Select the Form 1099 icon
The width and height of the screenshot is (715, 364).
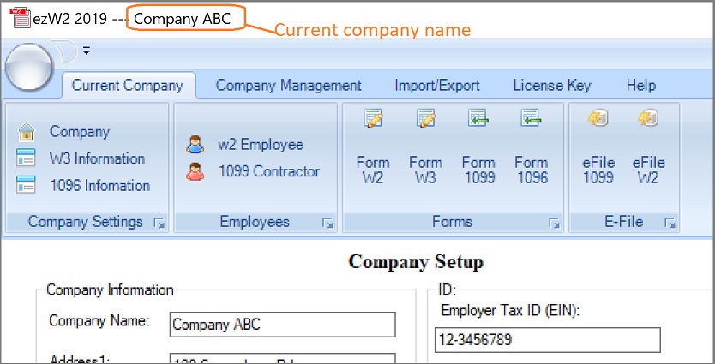pyautogui.click(x=478, y=120)
